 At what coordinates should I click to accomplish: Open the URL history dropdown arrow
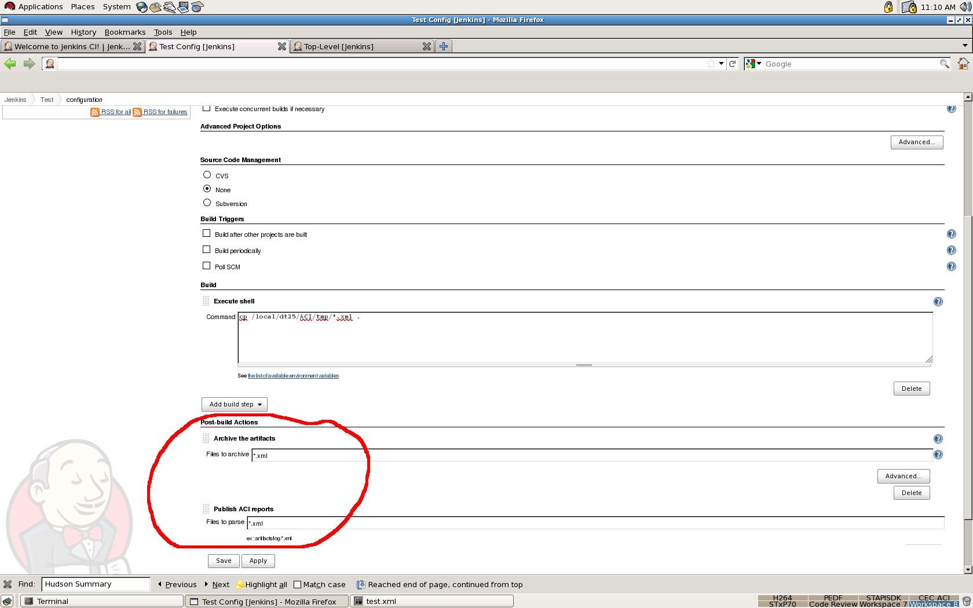pyautogui.click(x=721, y=64)
